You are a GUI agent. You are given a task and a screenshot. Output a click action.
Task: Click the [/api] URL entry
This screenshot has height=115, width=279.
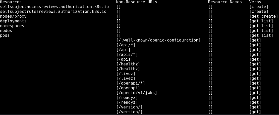[123, 50]
